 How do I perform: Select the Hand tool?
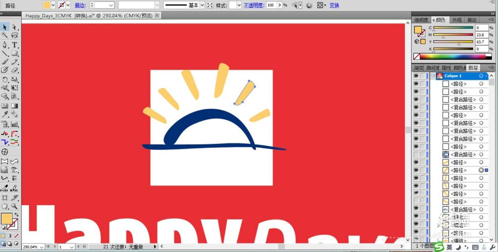pyautogui.click(x=5, y=206)
